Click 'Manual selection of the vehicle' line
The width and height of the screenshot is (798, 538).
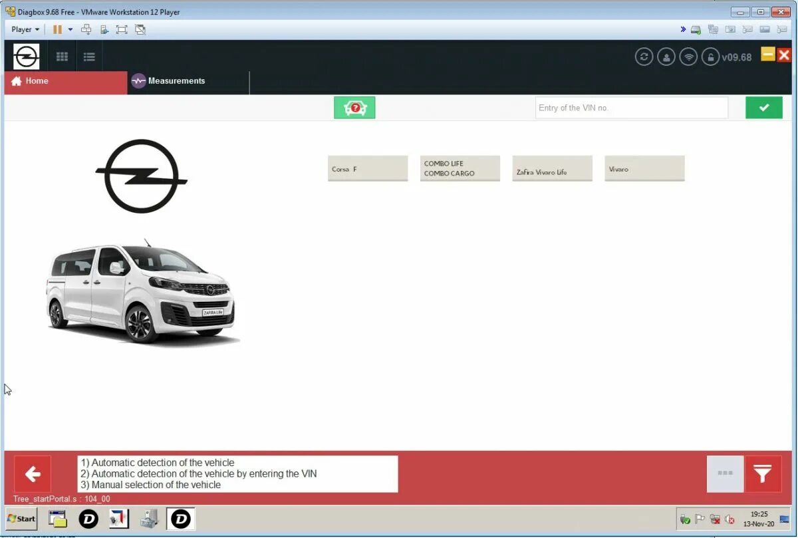(151, 485)
